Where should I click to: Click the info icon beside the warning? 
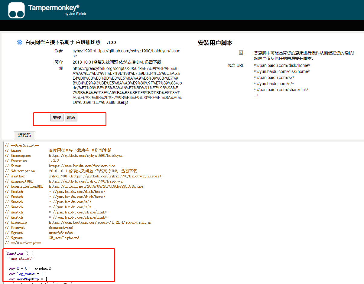click(241, 52)
